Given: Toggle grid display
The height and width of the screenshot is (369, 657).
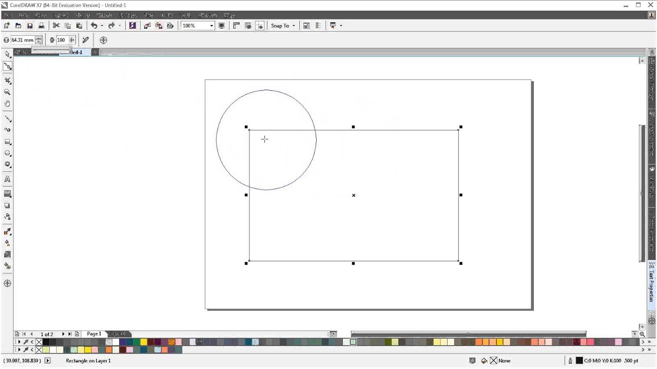Looking at the screenshot, I should pos(248,26).
